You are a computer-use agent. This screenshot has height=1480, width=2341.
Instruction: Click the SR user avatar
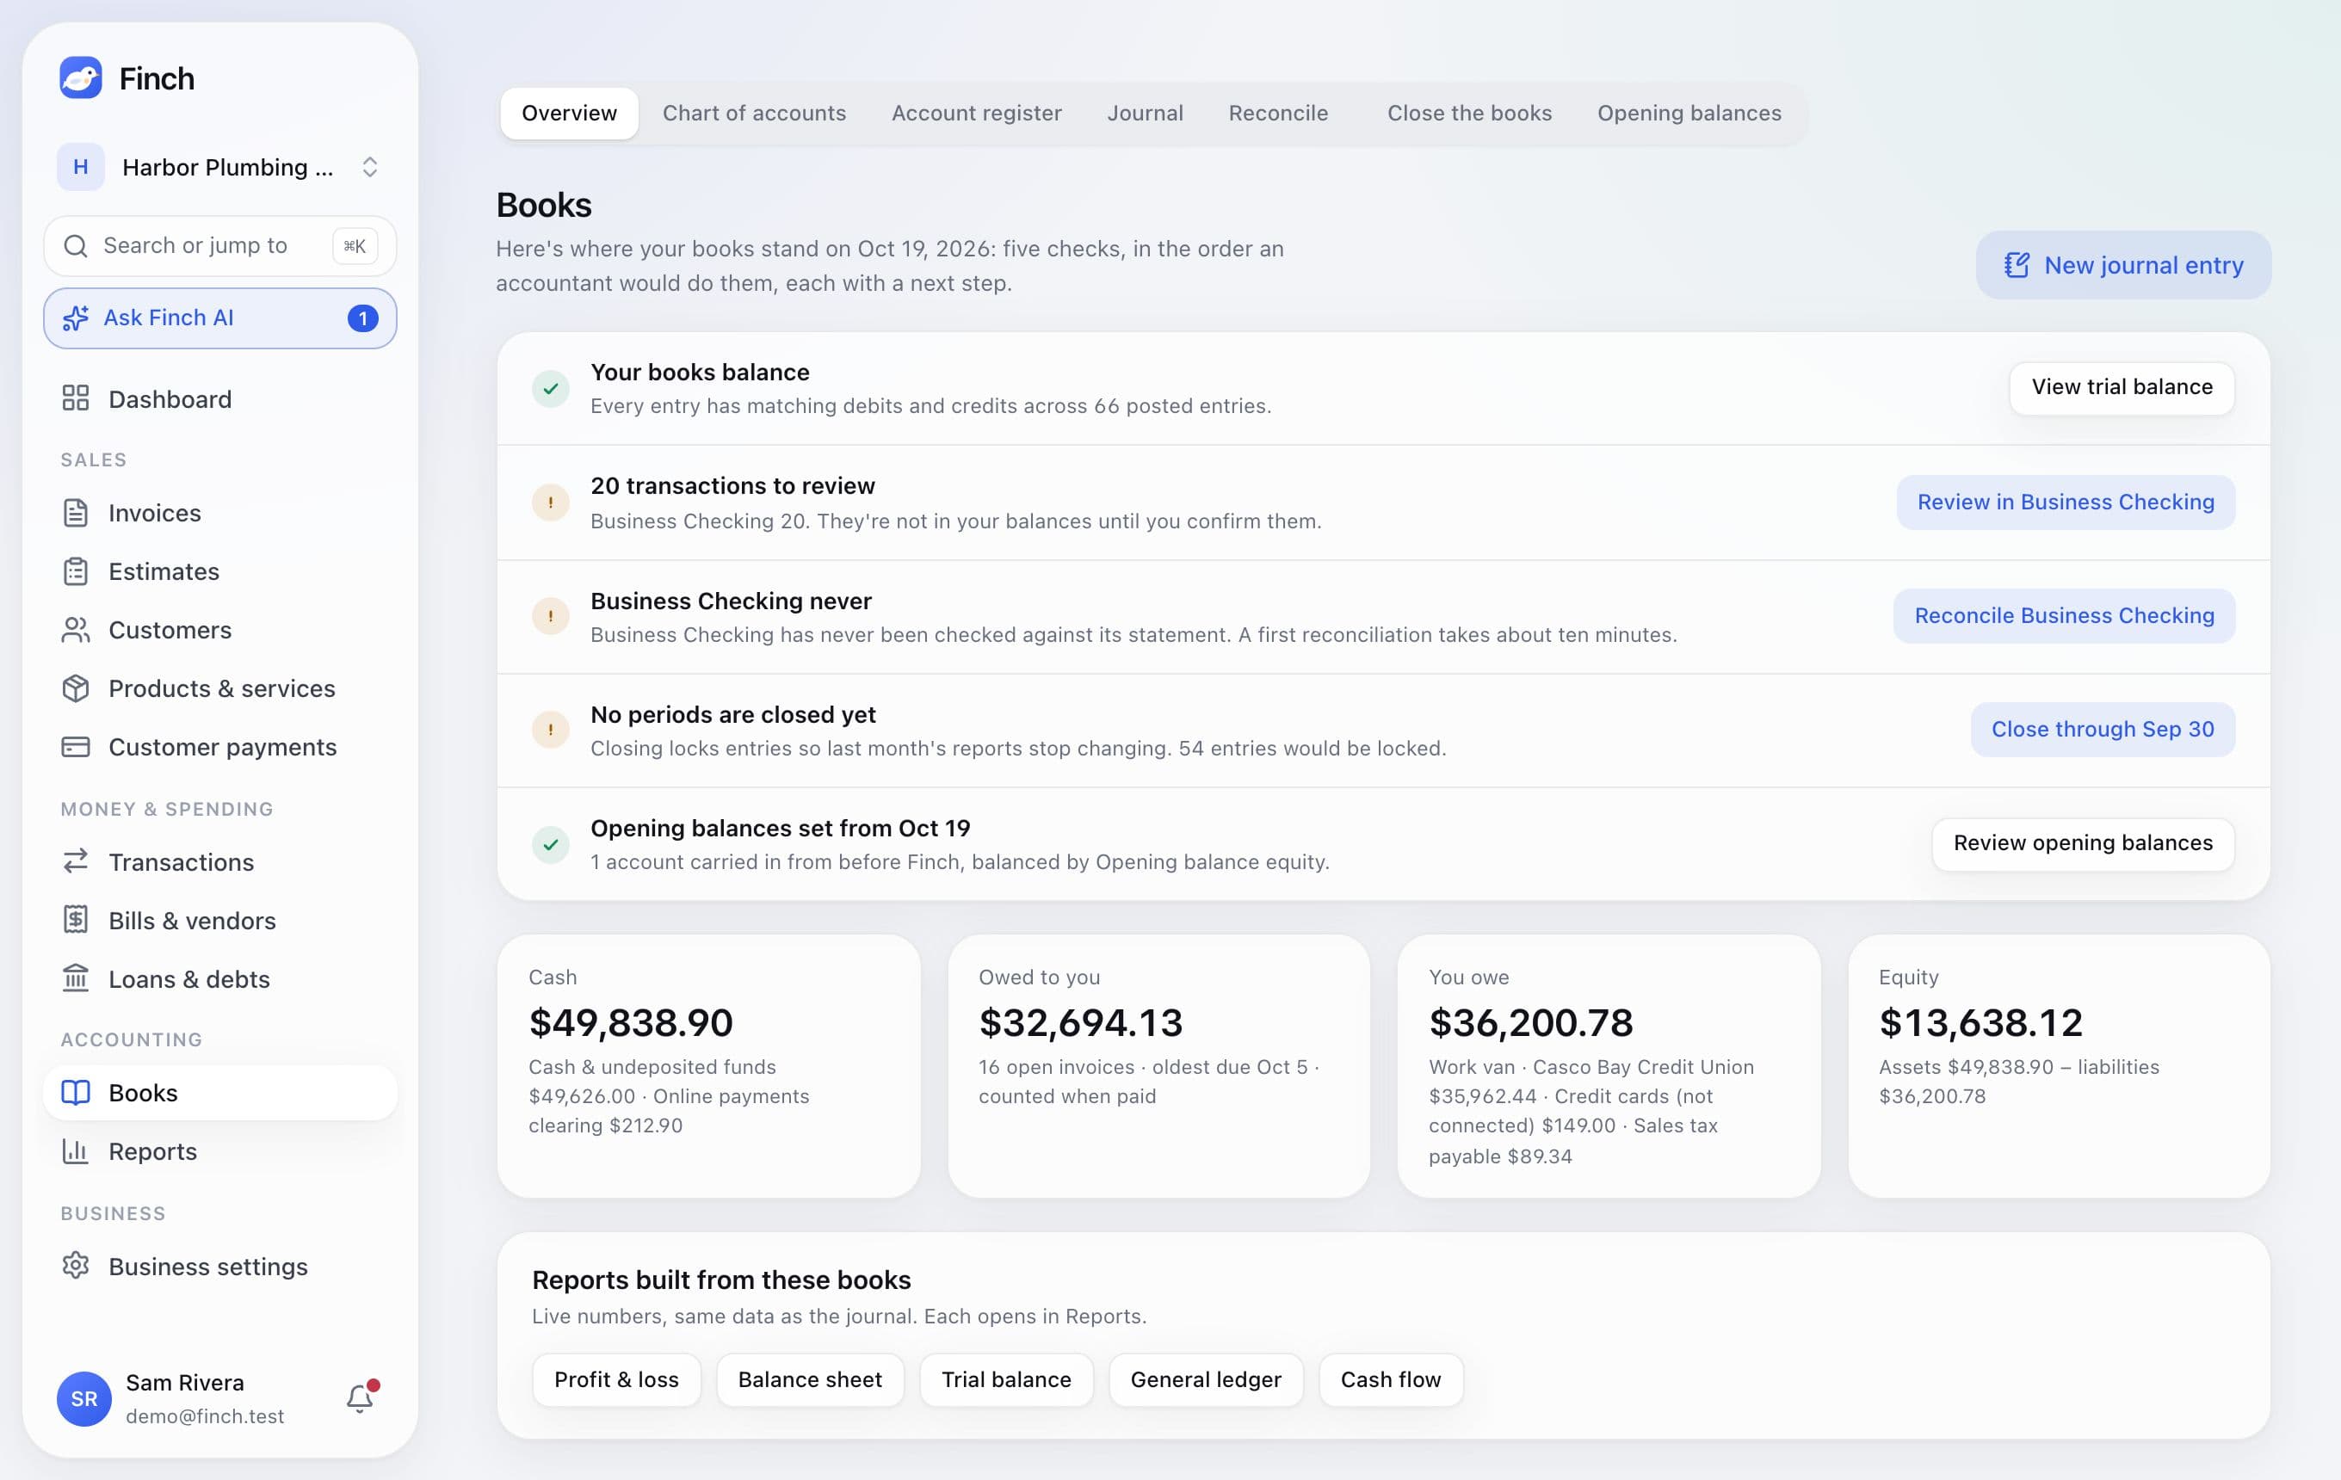point(84,1398)
